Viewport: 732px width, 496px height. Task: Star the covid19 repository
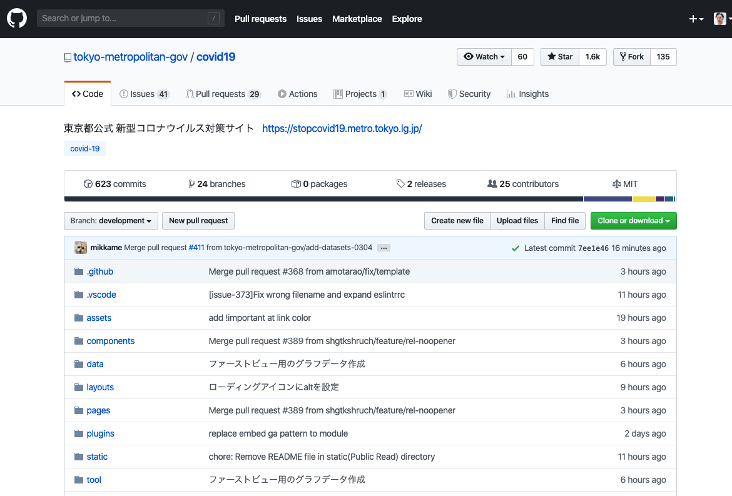point(560,57)
